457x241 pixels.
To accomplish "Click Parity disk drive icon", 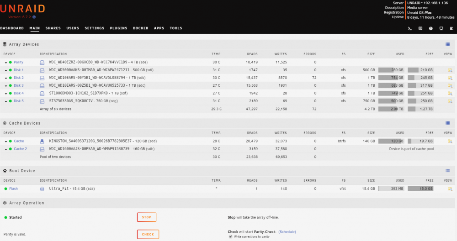I will (x=42, y=62).
